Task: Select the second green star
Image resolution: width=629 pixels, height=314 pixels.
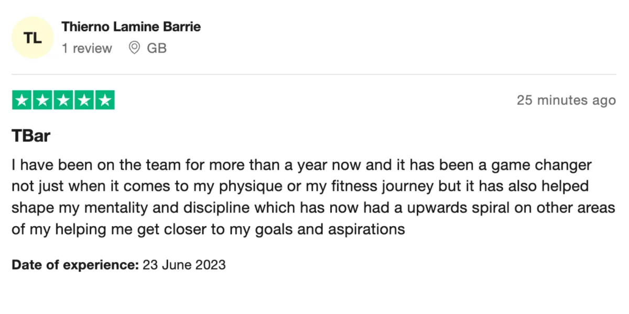Action: (x=42, y=100)
